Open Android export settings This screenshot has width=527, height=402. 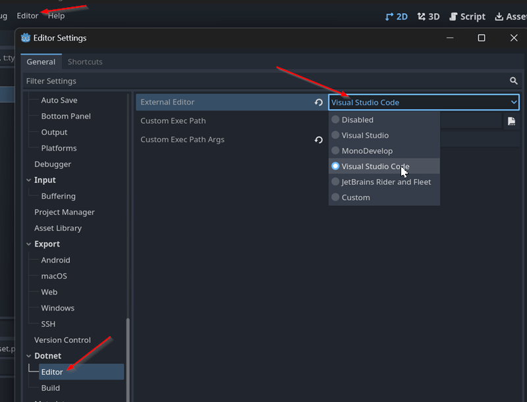point(56,260)
